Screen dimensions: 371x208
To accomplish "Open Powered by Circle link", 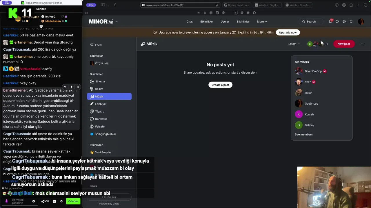I will tap(109, 204).
